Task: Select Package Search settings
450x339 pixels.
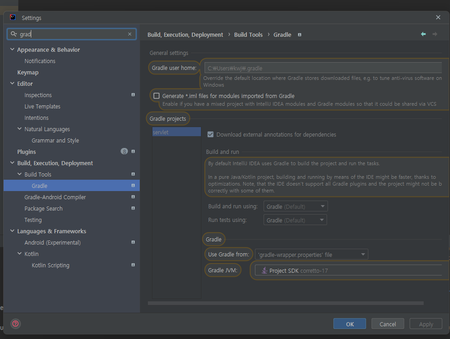Action: click(x=44, y=208)
